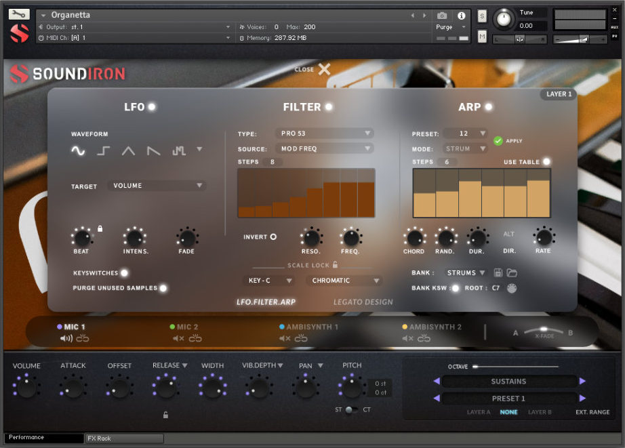Open the filter TYPE dropdown showing PRO 53
This screenshot has width=625, height=448.
point(323,133)
